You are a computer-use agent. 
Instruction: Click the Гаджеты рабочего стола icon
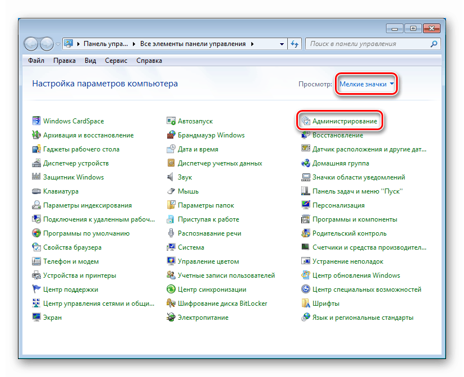click(36, 149)
